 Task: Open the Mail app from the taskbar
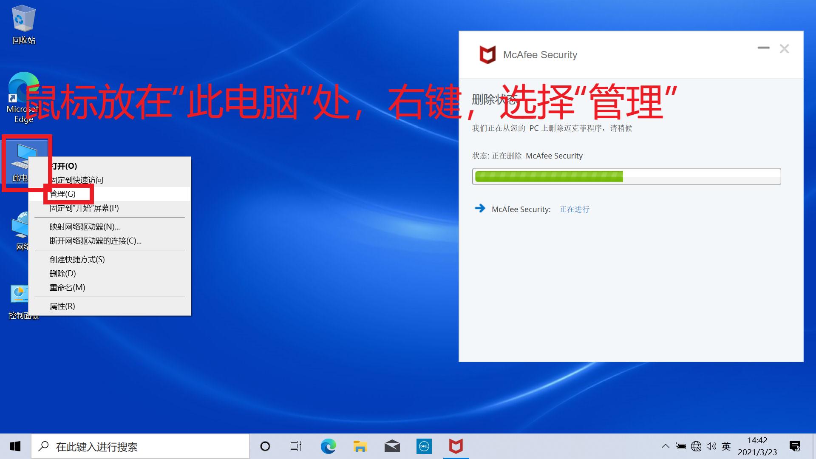coord(392,446)
